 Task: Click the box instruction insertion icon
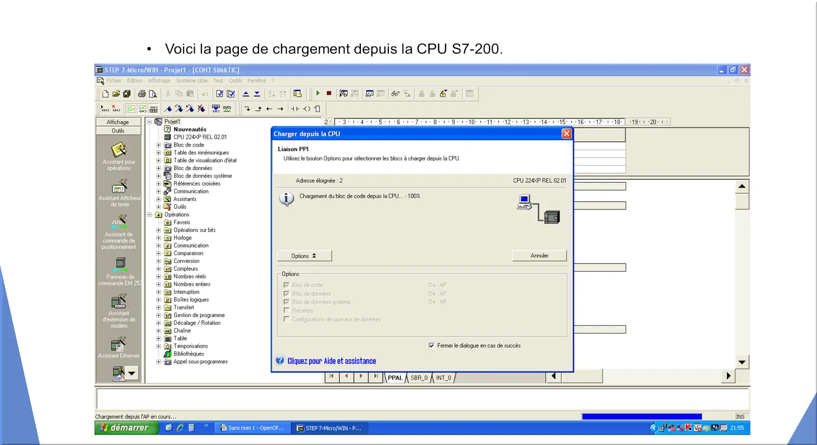(317, 109)
